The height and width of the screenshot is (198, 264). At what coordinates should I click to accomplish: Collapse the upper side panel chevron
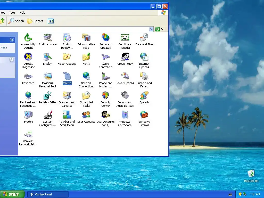tap(12, 40)
